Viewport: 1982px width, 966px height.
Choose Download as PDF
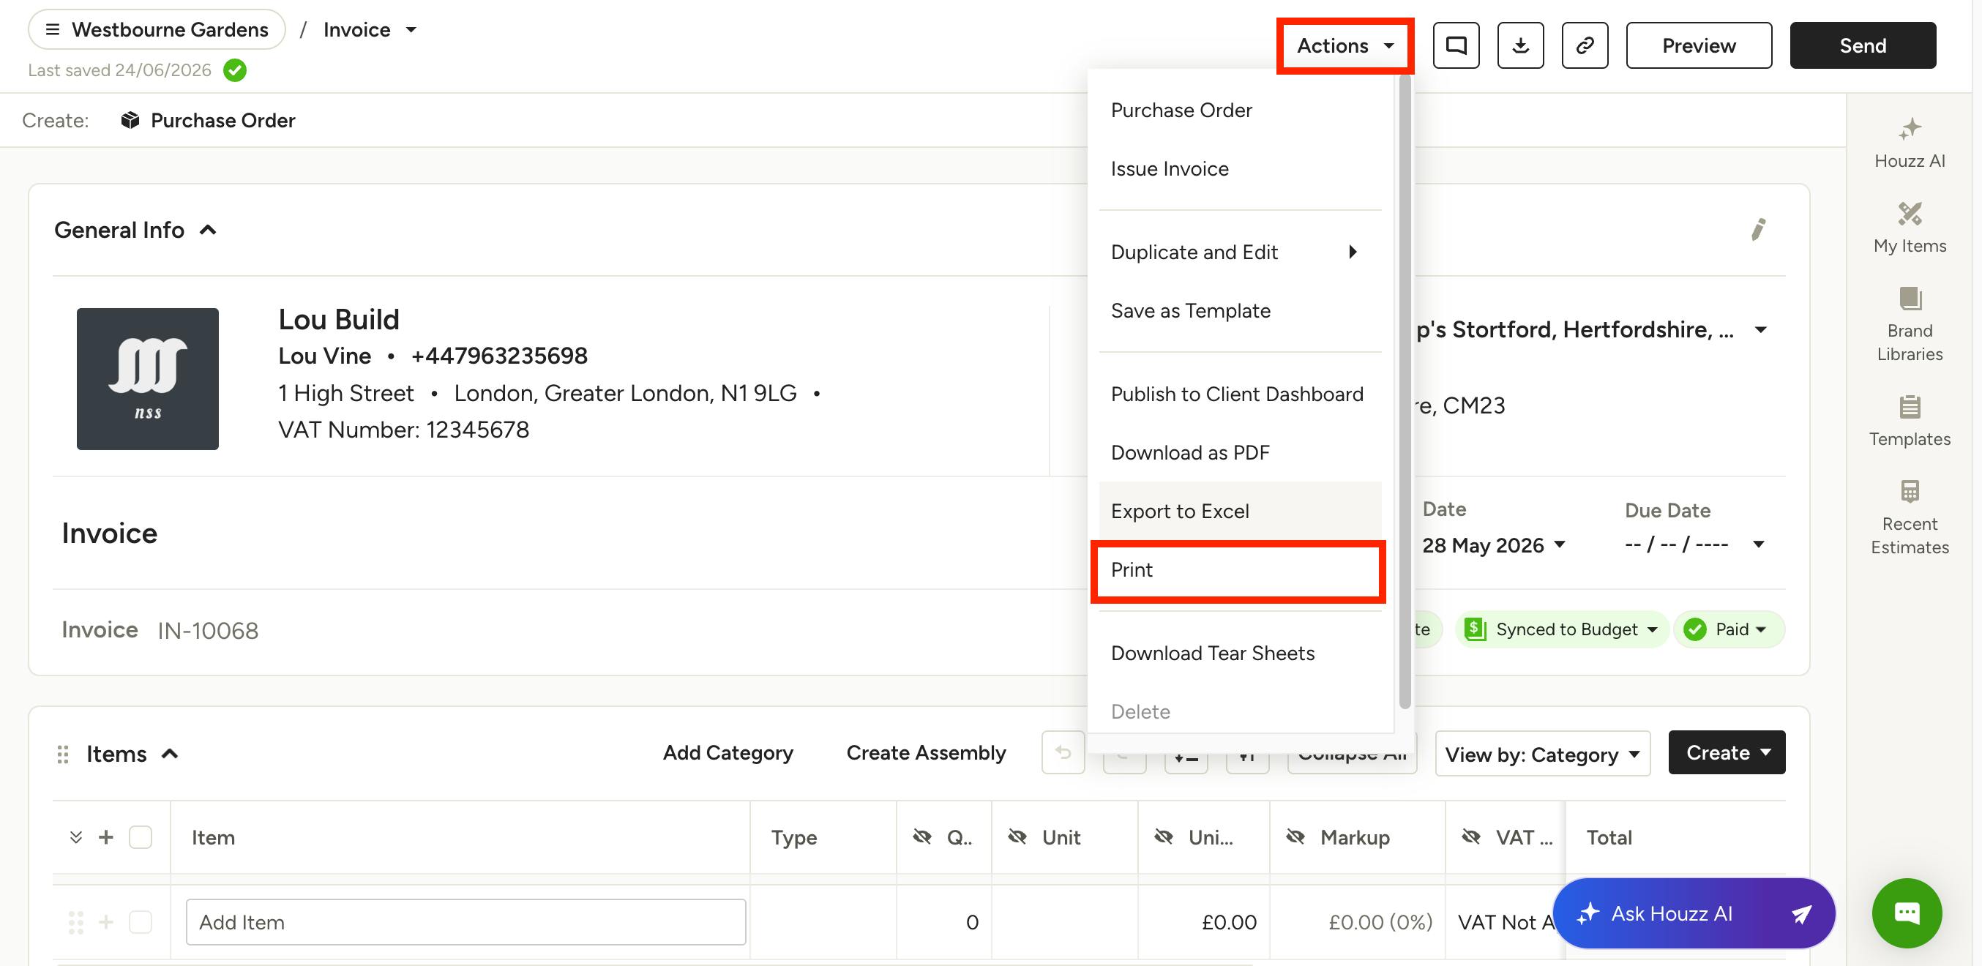coord(1240,452)
